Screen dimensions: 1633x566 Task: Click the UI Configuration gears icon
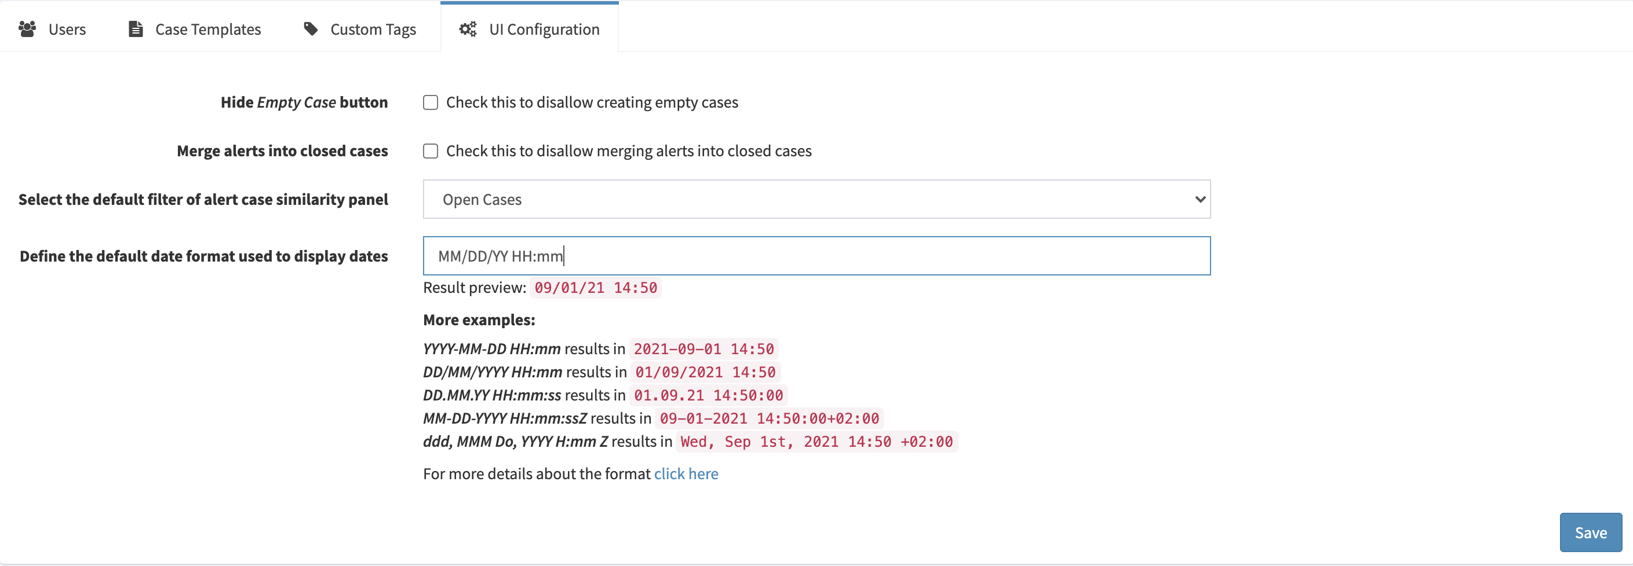click(468, 29)
